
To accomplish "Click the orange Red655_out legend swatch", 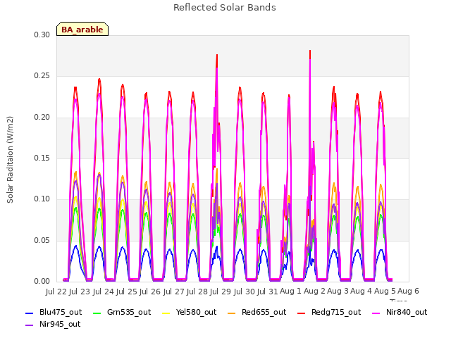I will [232, 313].
